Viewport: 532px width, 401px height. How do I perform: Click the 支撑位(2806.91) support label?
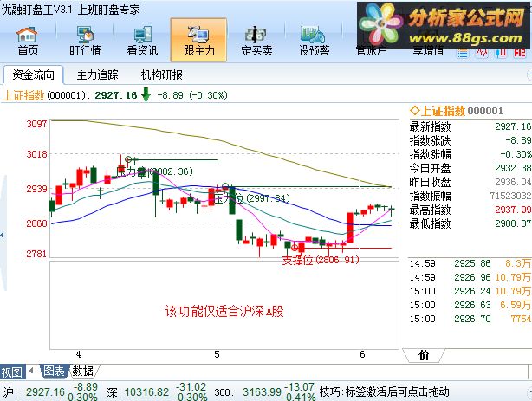coord(321,260)
